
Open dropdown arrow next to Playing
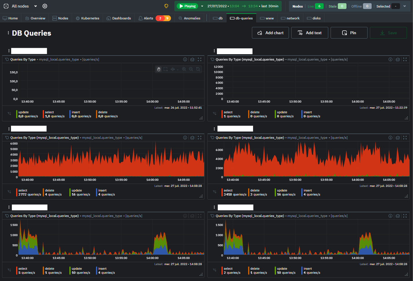[x=202, y=6]
